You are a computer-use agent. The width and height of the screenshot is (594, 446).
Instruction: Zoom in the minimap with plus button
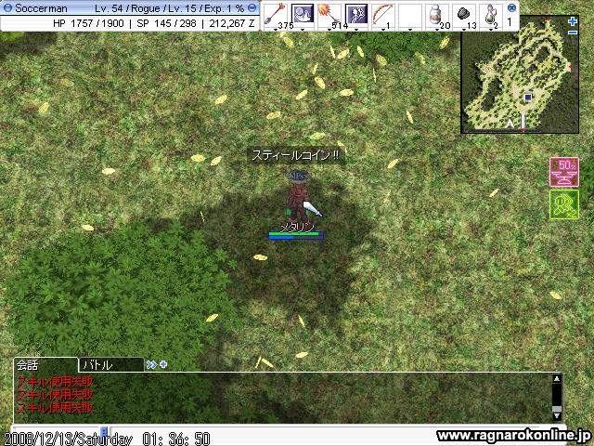click(x=573, y=21)
